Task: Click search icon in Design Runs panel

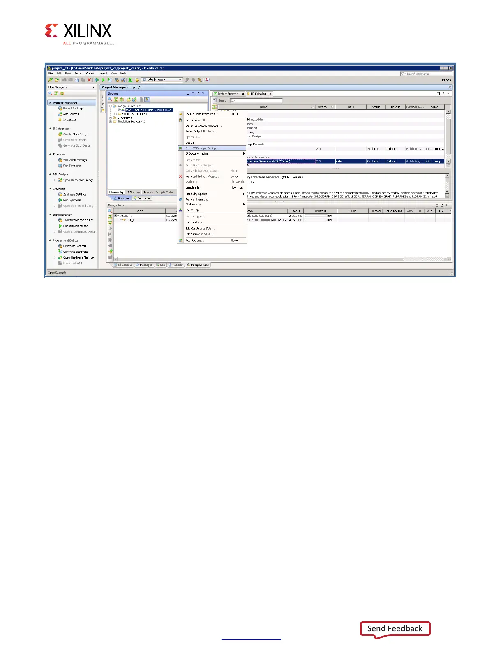Action: (110, 211)
